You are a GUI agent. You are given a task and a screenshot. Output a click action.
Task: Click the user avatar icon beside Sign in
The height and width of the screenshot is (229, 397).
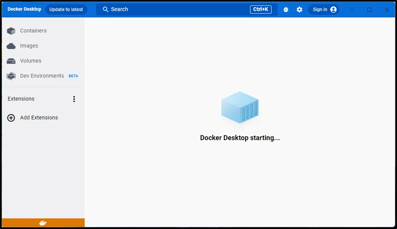tap(333, 10)
